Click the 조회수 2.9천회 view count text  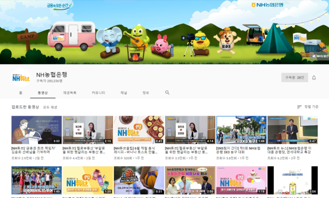pos(22,158)
